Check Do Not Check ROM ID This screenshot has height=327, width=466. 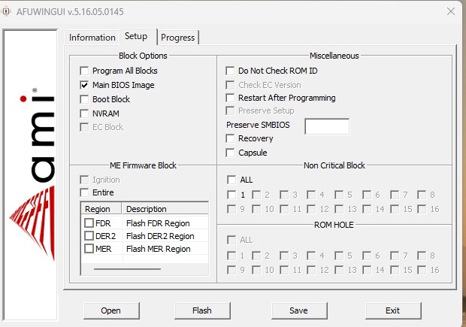point(231,71)
